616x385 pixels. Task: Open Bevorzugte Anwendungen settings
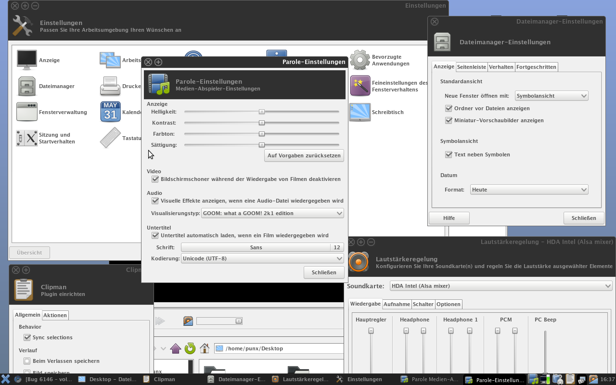(360, 60)
